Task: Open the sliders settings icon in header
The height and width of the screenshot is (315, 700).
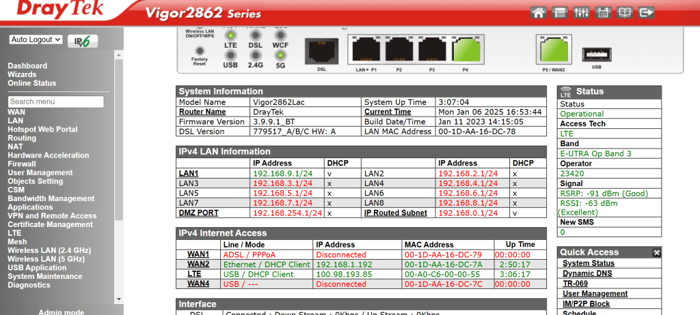Action: coord(581,12)
